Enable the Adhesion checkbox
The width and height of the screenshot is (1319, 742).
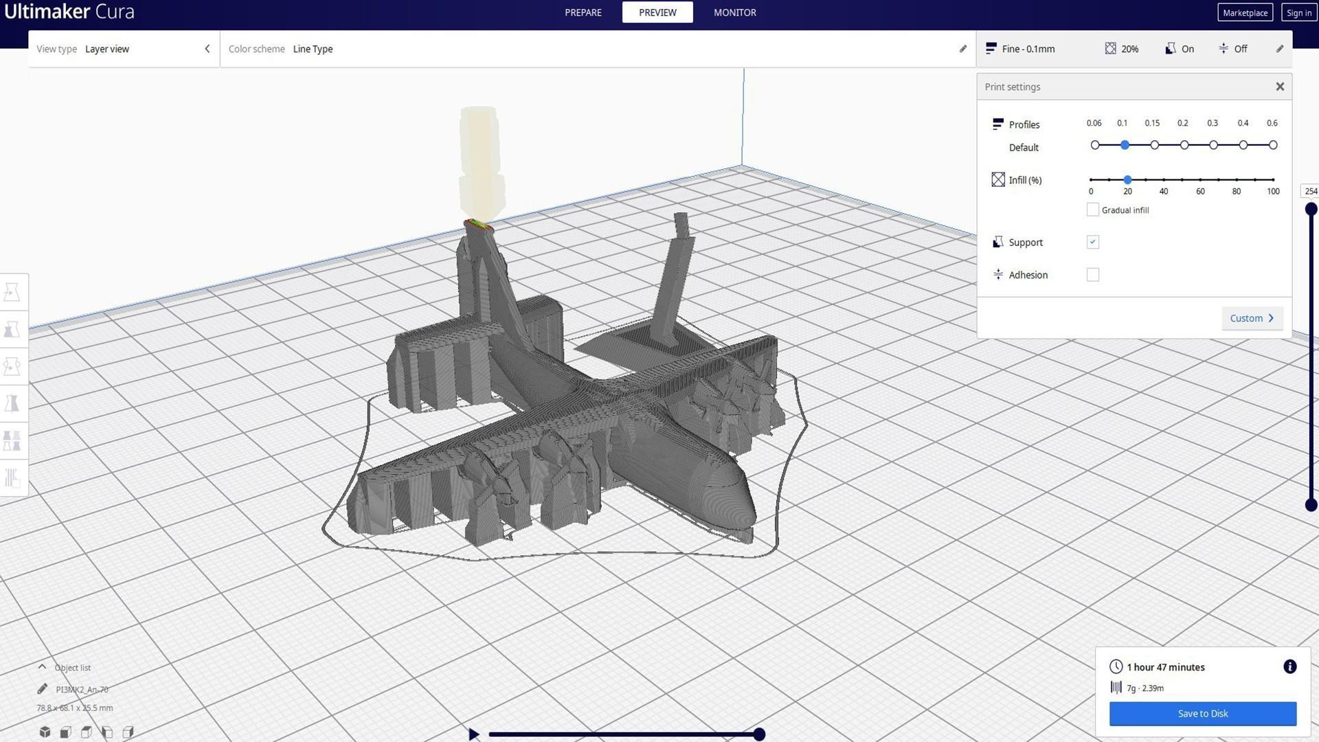pos(1093,275)
